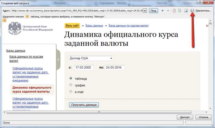
Task: Click the Back arrow in query toolbar
Action: point(163,11)
